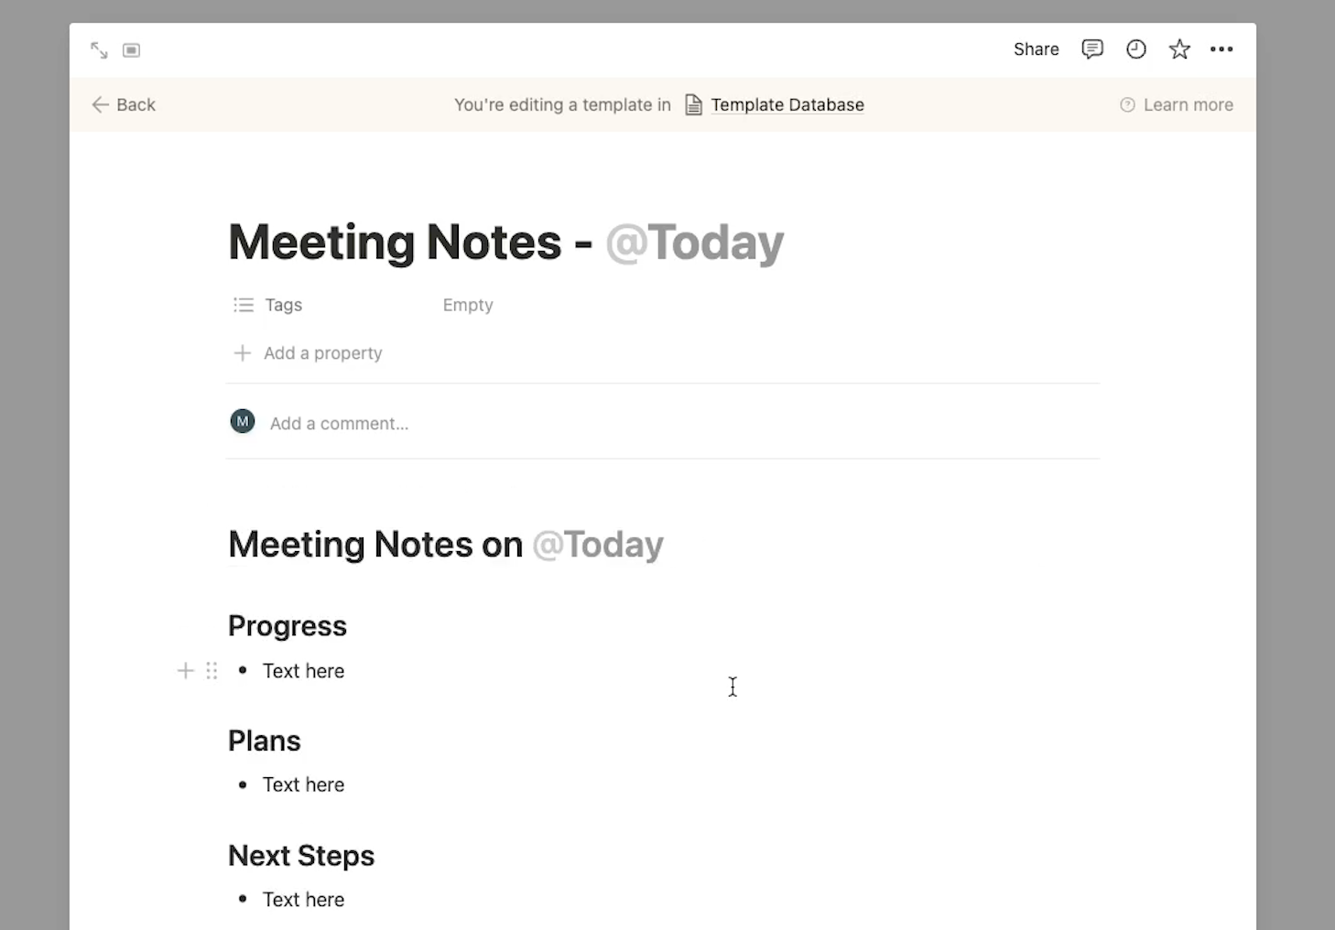
Task: Open block handle menu next to Progress bullet
Action: point(212,671)
